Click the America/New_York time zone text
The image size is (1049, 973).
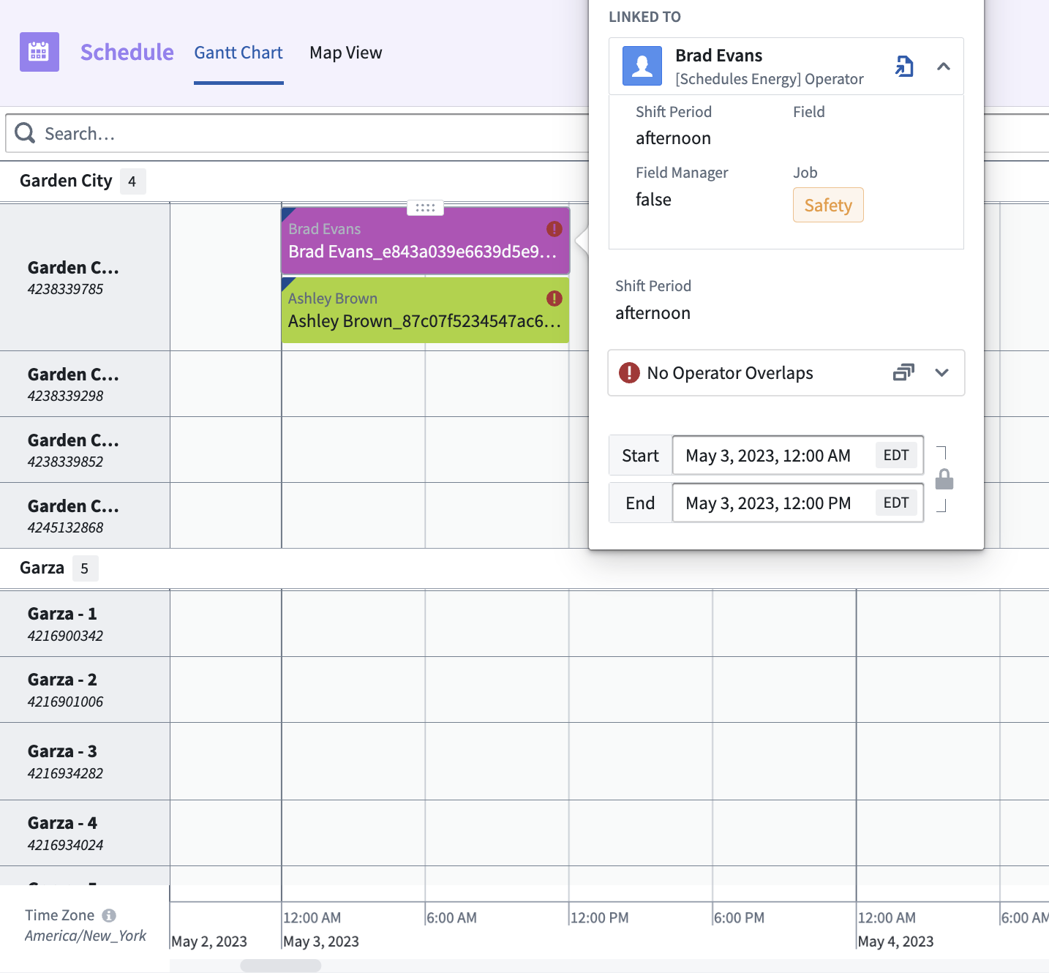tap(86, 936)
